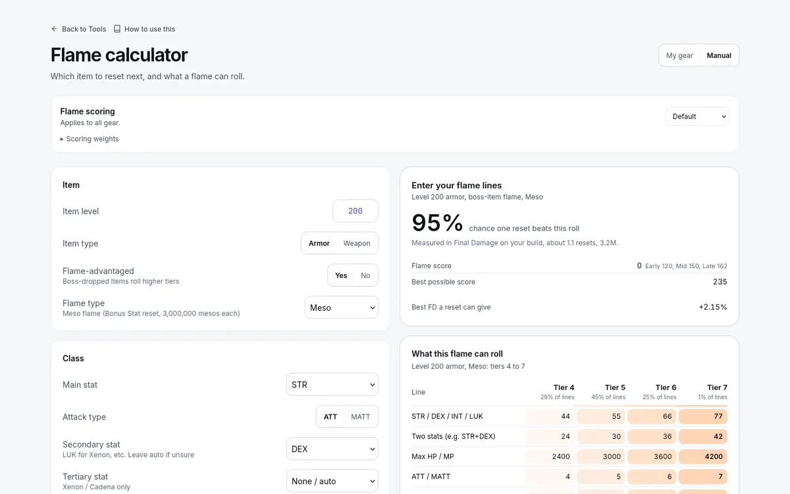
Task: Switch to the My gear mode
Action: point(679,55)
